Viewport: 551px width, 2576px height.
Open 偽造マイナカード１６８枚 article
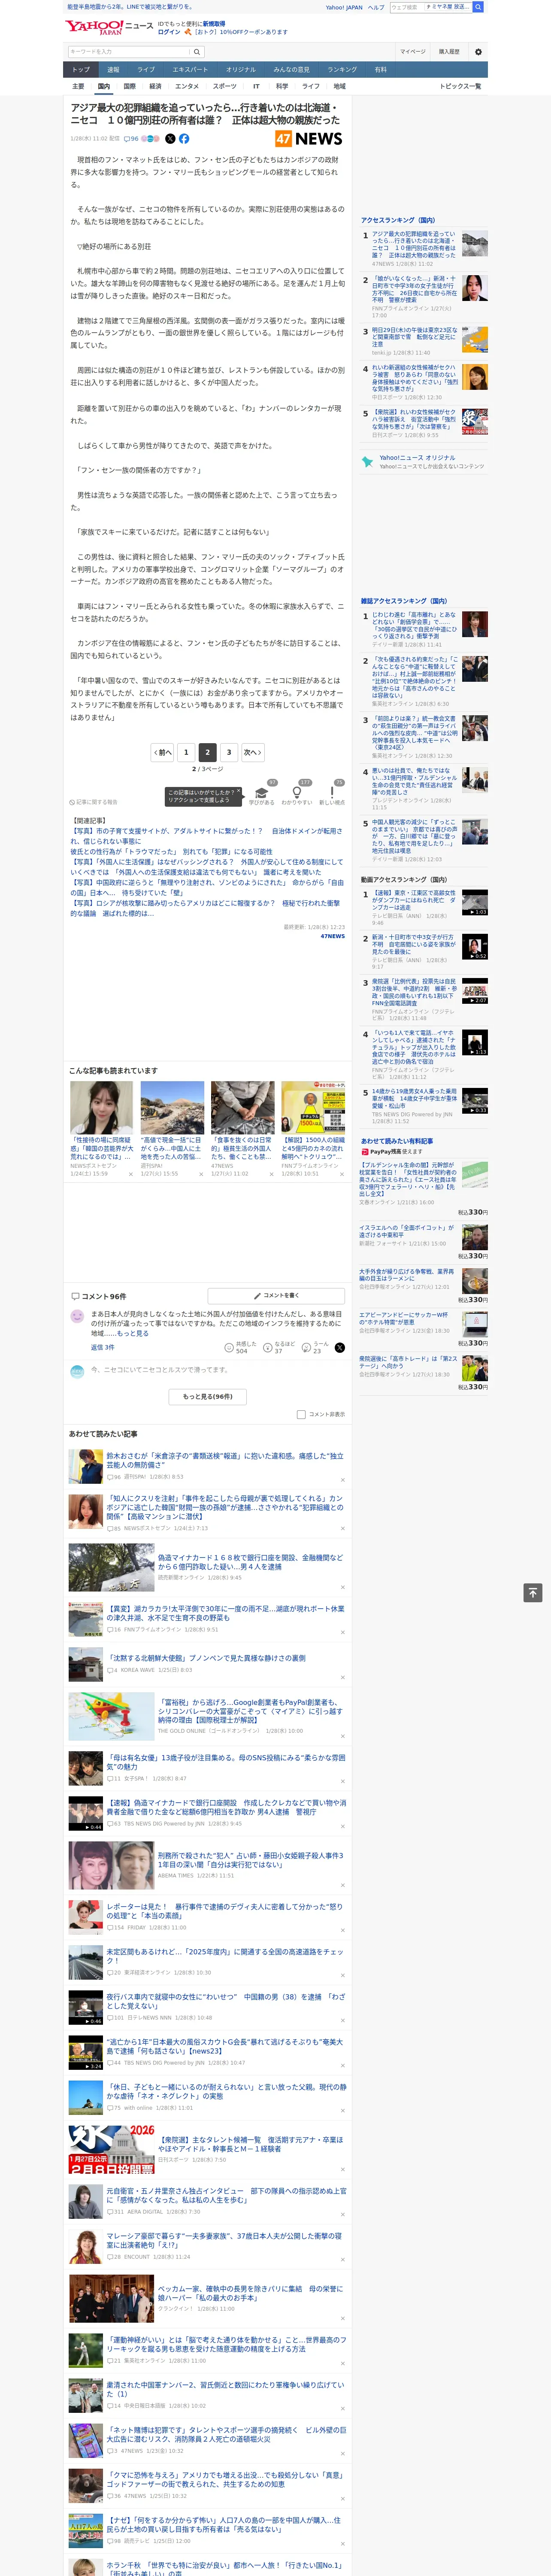point(250,1562)
